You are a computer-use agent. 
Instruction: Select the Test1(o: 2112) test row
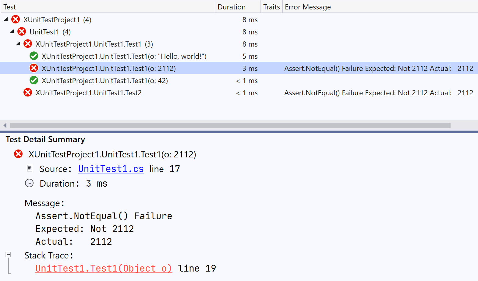(x=239, y=68)
